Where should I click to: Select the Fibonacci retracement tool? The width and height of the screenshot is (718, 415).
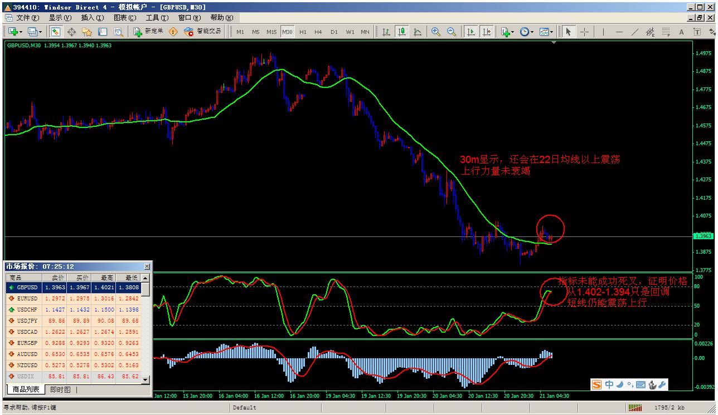coord(666,32)
